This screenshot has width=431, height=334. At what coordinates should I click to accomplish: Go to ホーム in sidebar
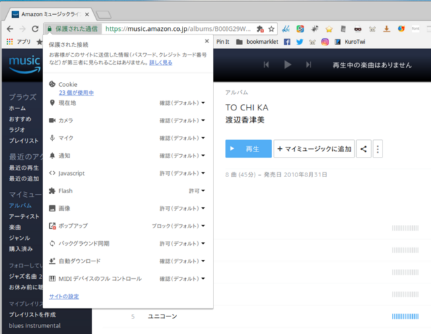tap(18, 108)
